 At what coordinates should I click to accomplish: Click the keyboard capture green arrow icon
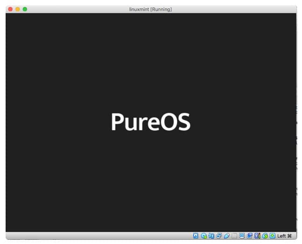273,236
